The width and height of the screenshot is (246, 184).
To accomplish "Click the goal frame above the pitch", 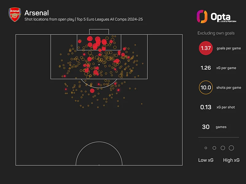I will pyautogui.click(x=99, y=32).
